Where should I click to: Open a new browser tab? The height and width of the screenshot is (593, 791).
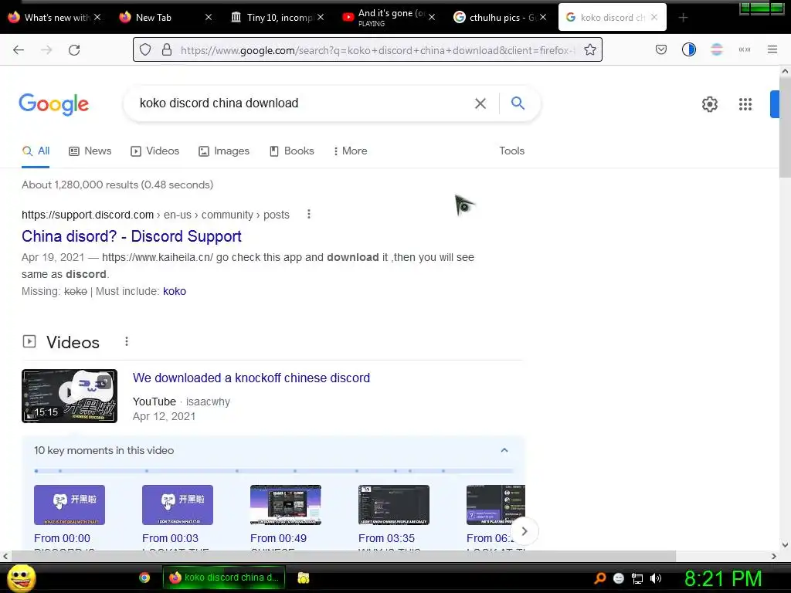[x=683, y=18]
